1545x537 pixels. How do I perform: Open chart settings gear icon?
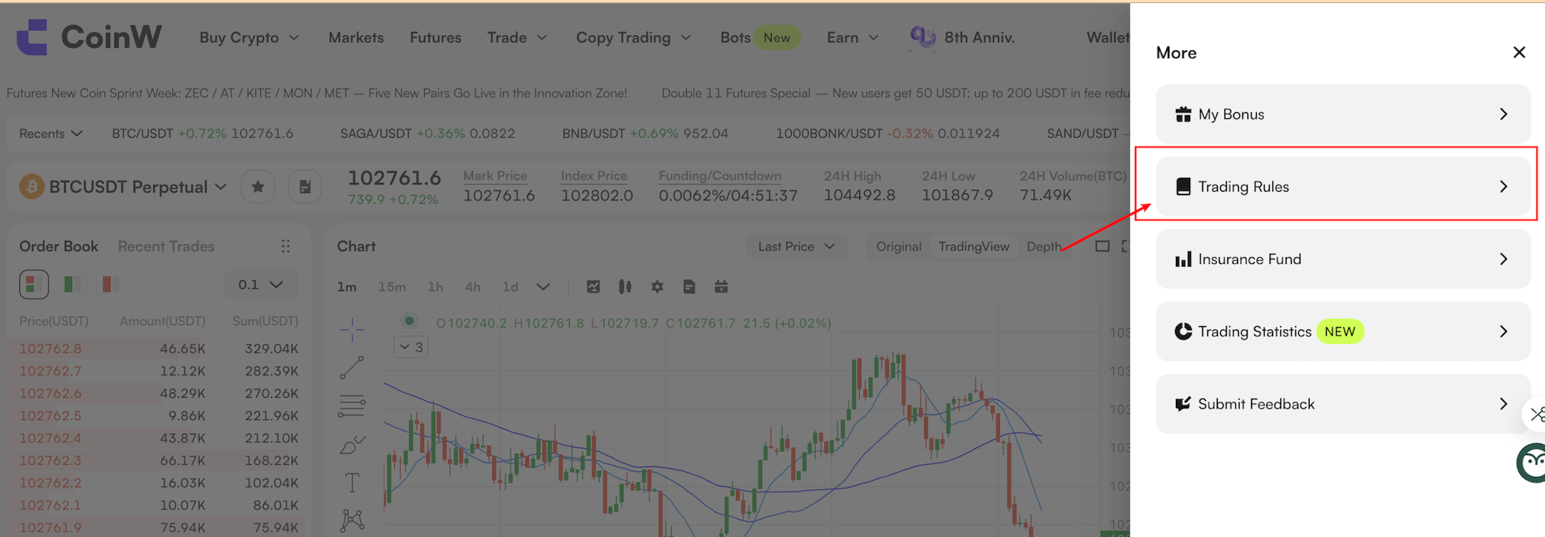[x=657, y=287]
